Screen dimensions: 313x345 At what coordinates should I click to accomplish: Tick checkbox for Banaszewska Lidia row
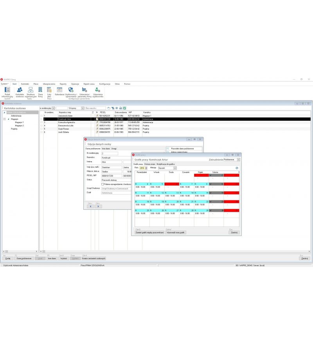[x=41, y=125]
